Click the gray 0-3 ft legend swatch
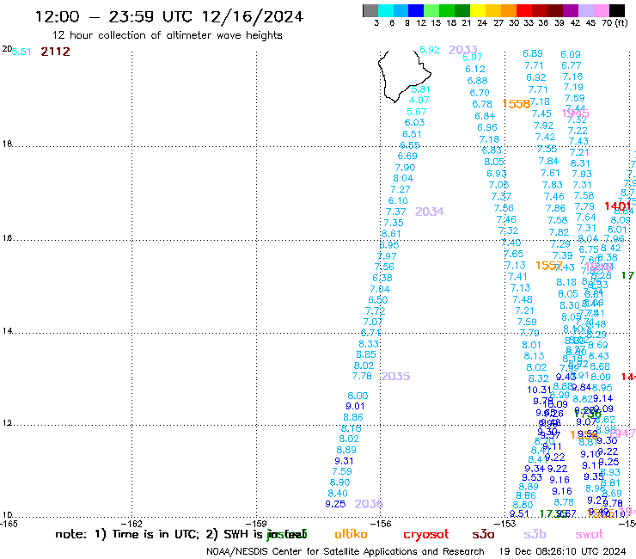 click(370, 10)
